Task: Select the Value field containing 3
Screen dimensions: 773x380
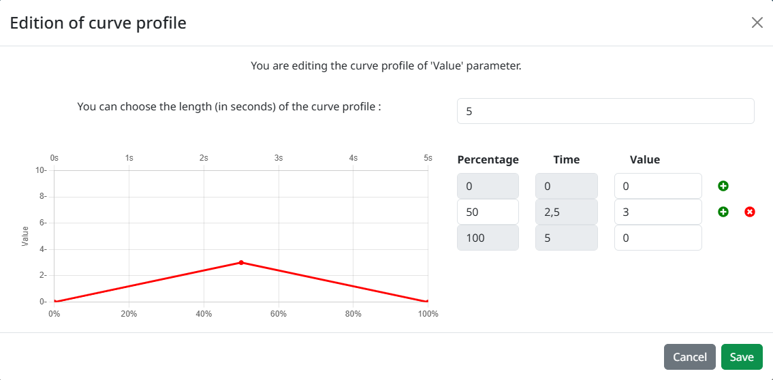Action: coord(658,212)
